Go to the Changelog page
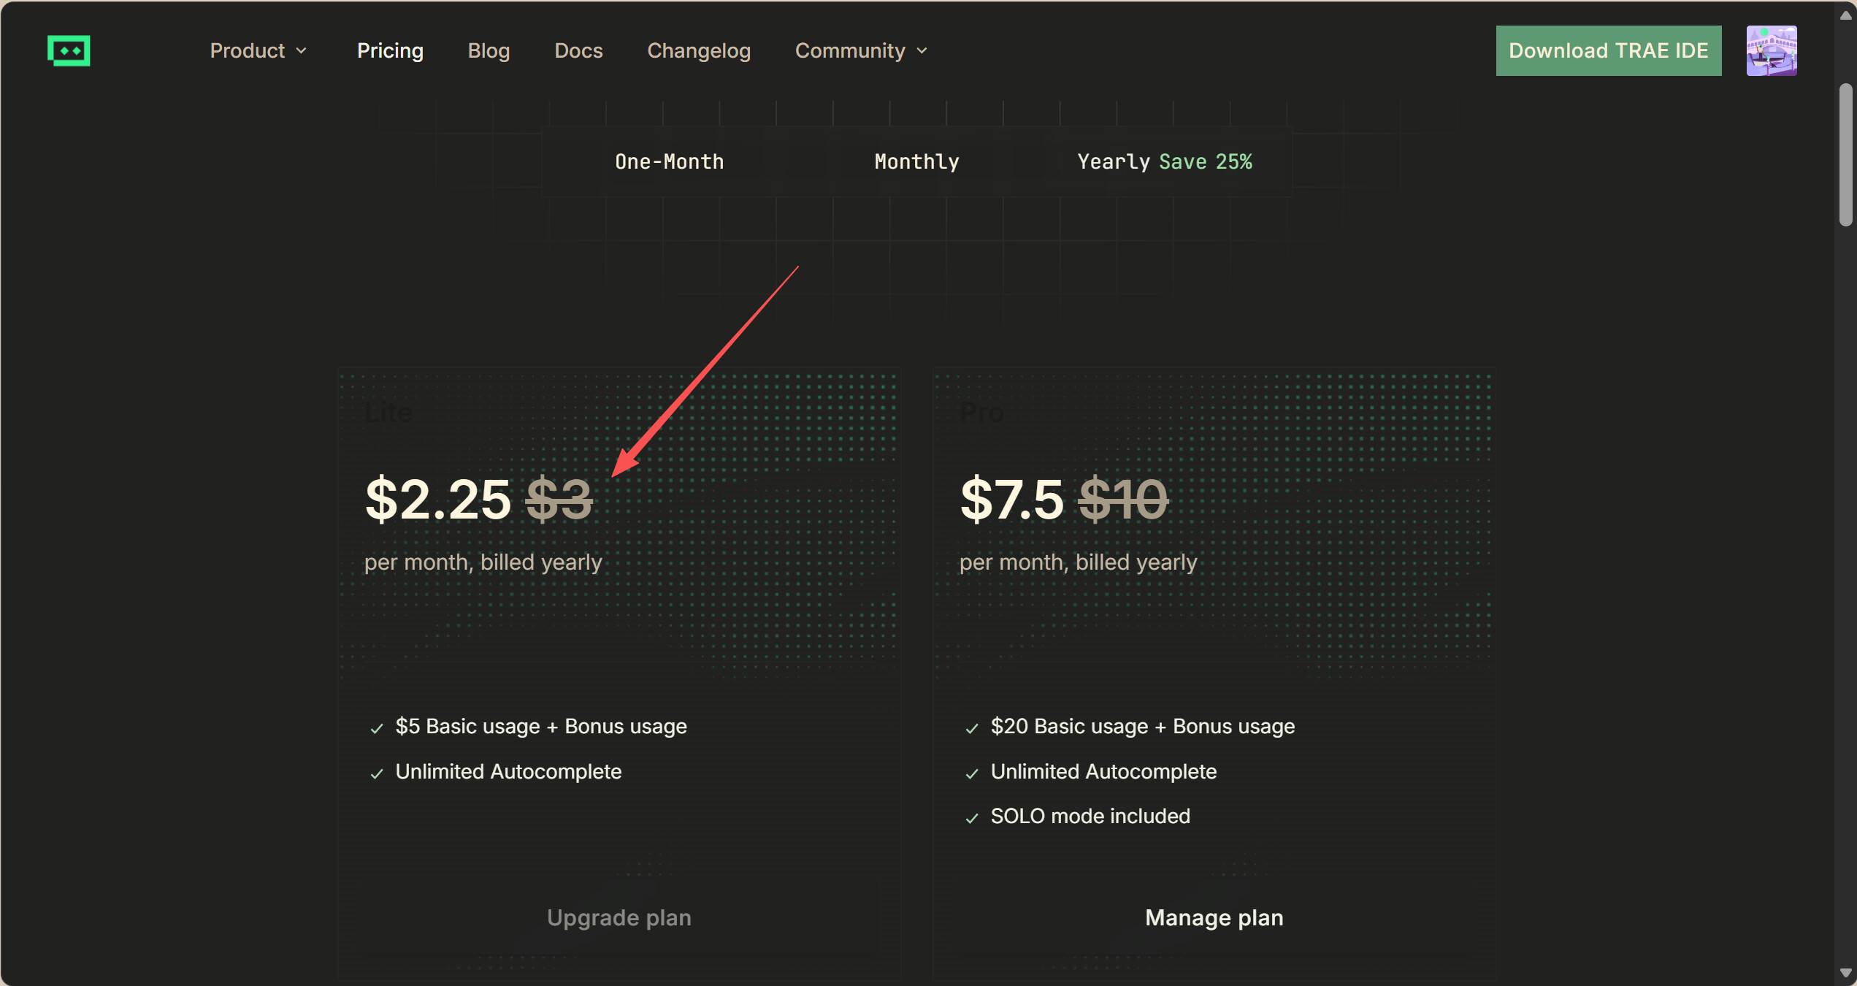The width and height of the screenshot is (1857, 986). click(698, 50)
